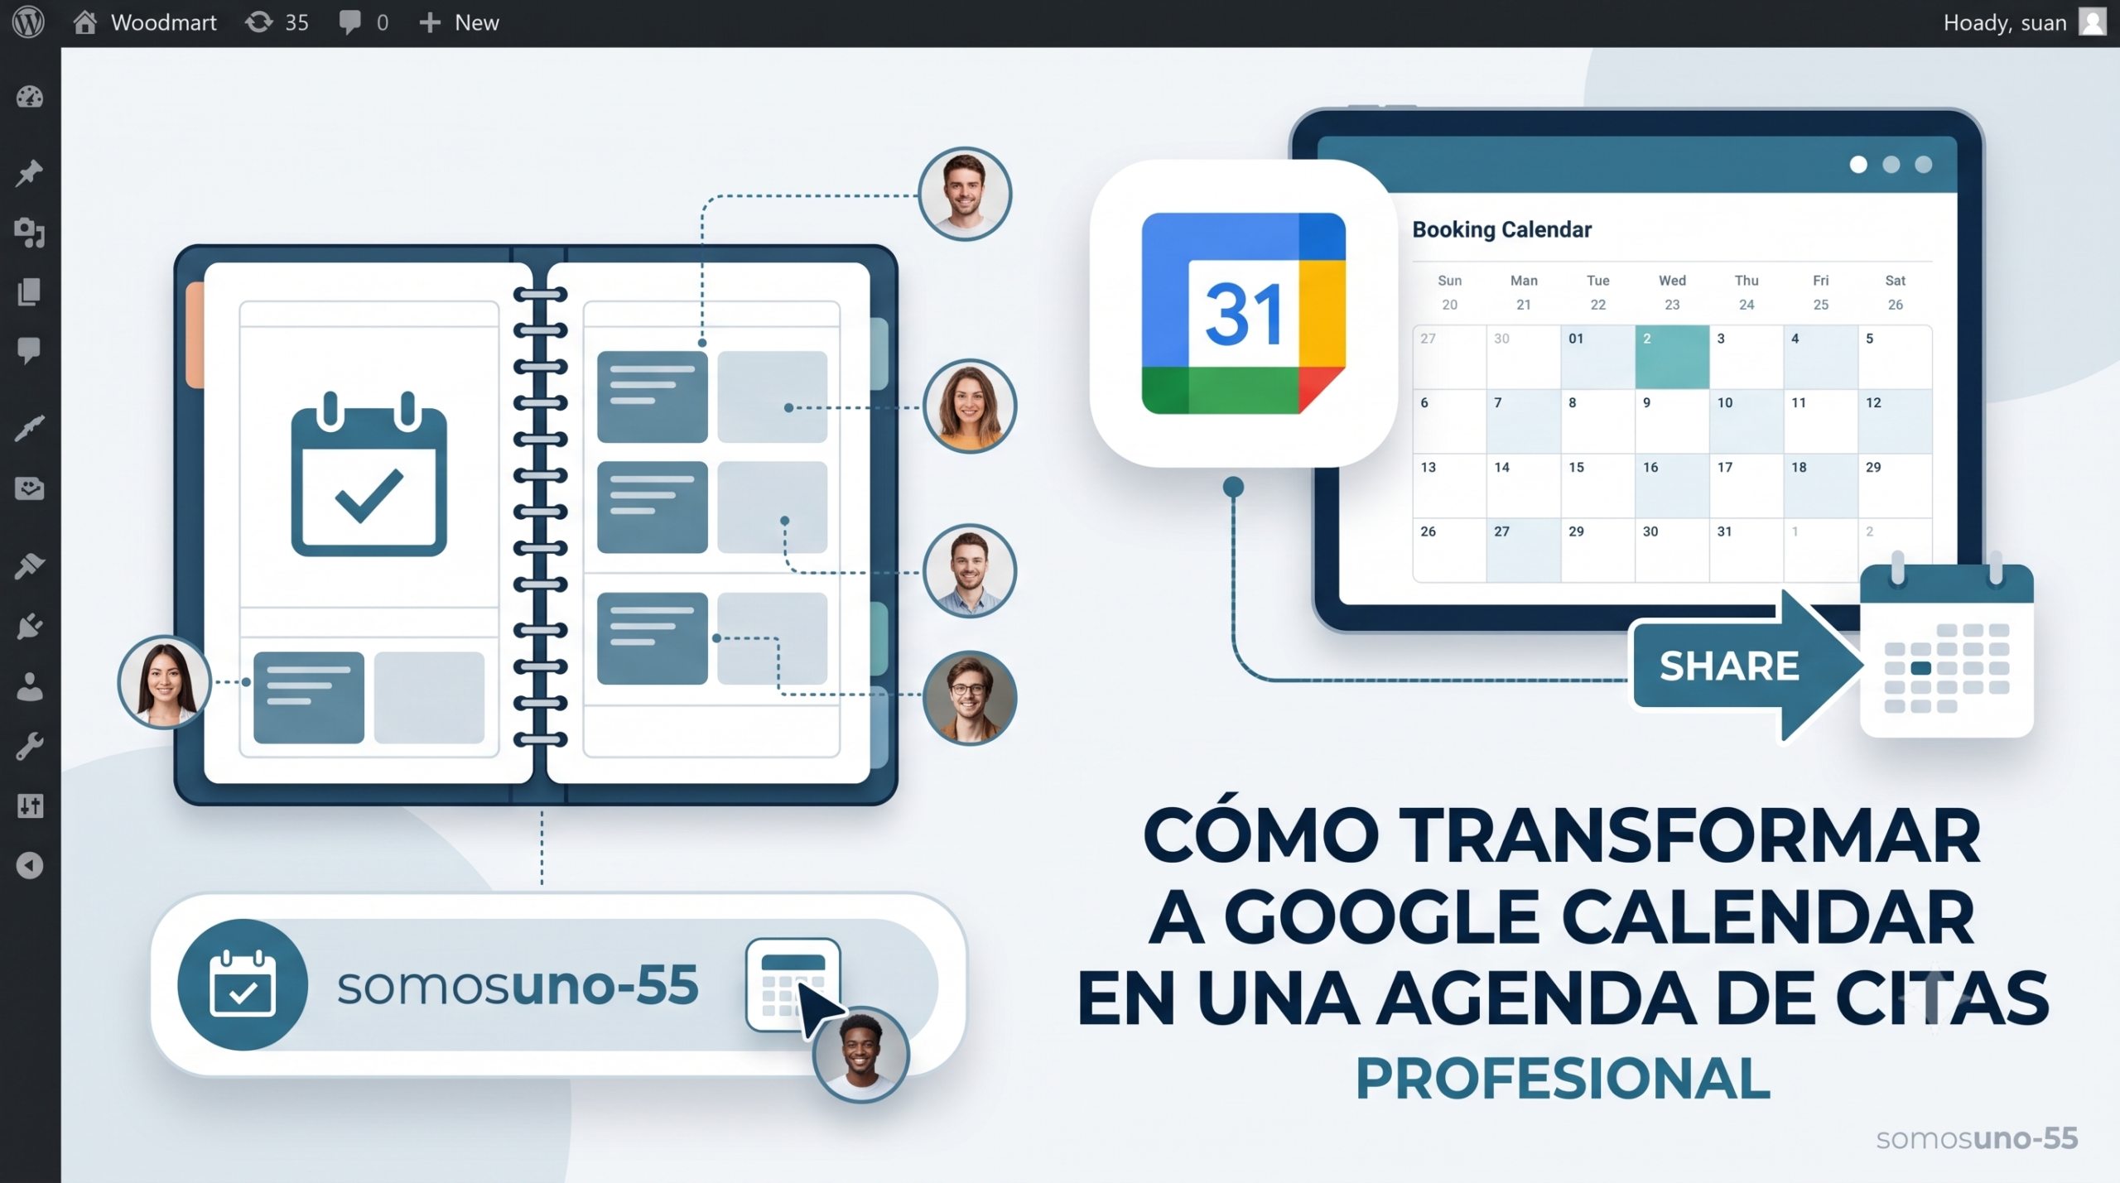Image resolution: width=2120 pixels, height=1183 pixels.
Task: Open the Woodmart site name menu
Action: (145, 22)
